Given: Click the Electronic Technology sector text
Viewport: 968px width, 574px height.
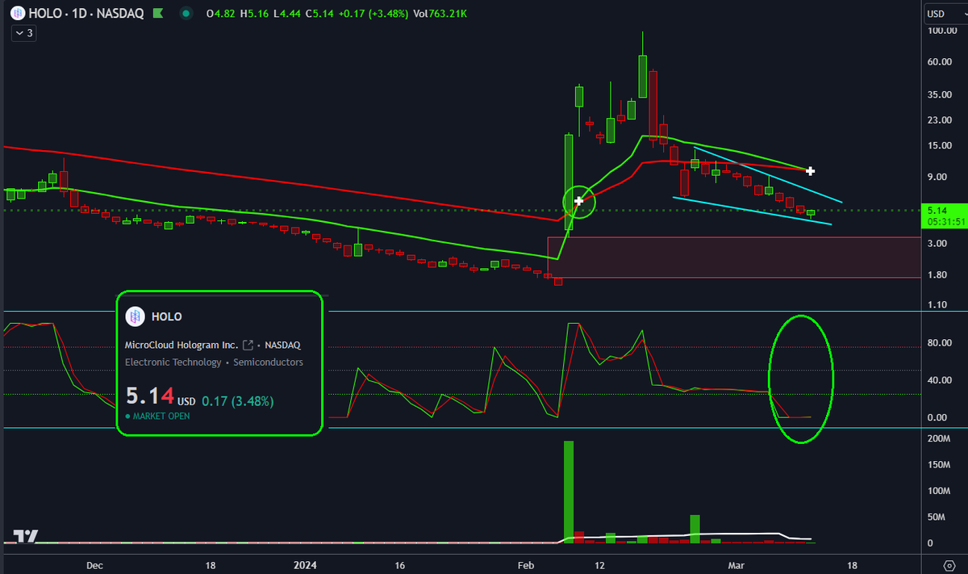Looking at the screenshot, I should coord(173,362).
